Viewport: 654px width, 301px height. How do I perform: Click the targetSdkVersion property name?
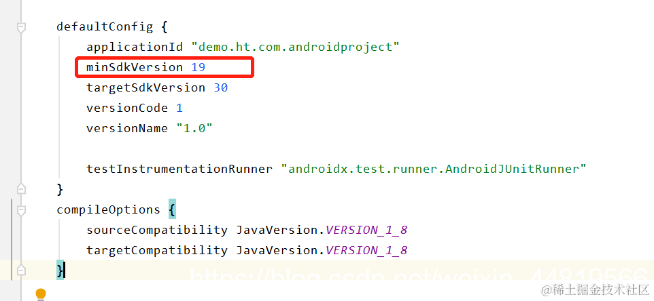click(x=145, y=88)
